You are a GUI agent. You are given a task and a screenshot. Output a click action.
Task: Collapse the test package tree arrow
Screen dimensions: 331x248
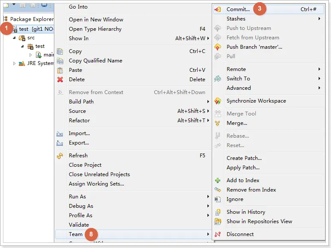click(x=22, y=46)
